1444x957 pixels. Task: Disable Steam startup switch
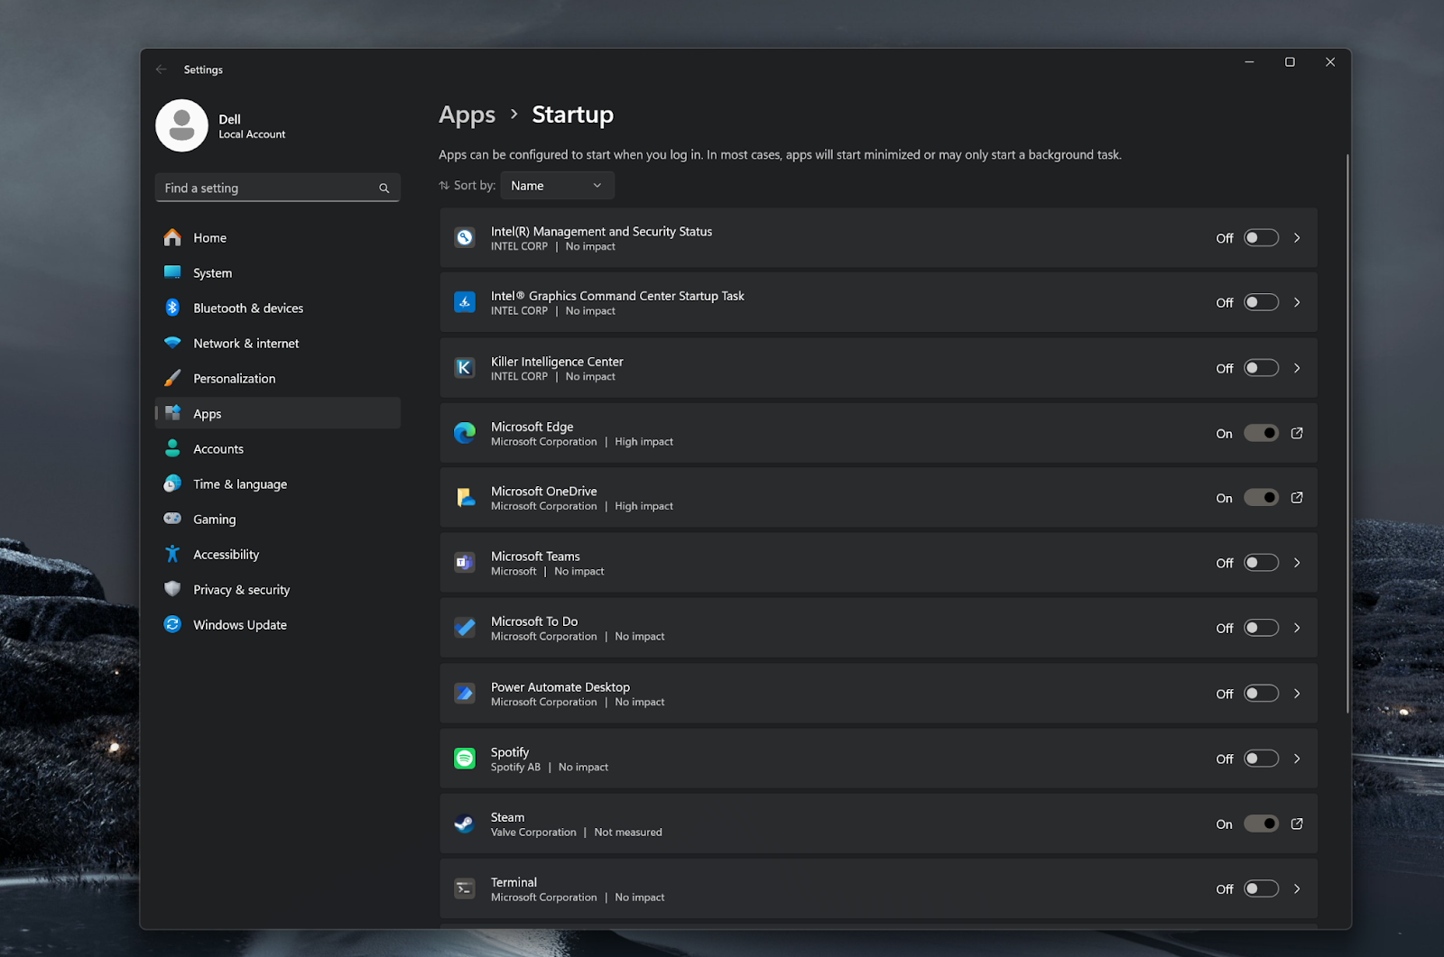point(1261,824)
